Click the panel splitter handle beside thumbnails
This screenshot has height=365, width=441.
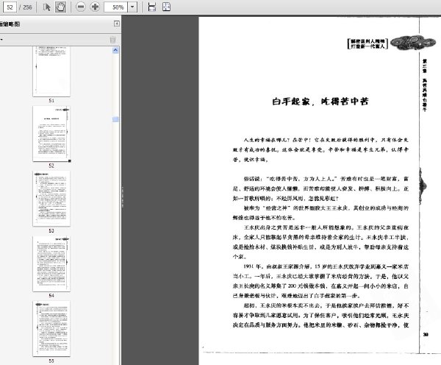pyautogui.click(x=122, y=197)
